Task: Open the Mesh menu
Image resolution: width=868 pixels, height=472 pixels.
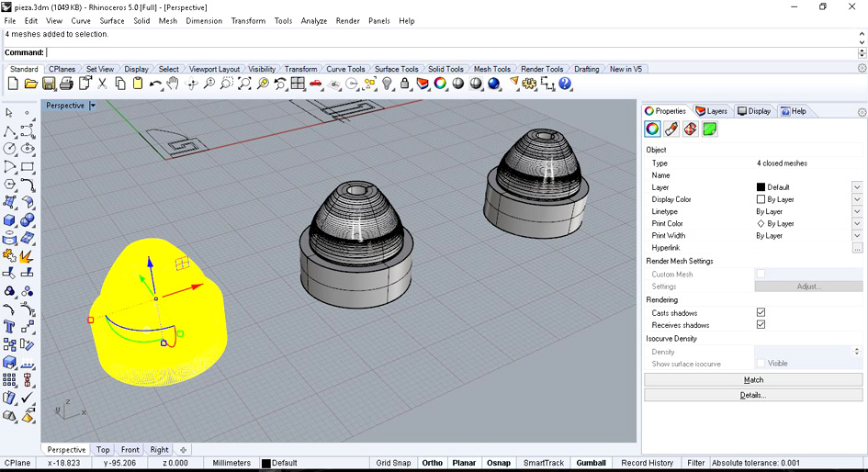Action: (168, 21)
